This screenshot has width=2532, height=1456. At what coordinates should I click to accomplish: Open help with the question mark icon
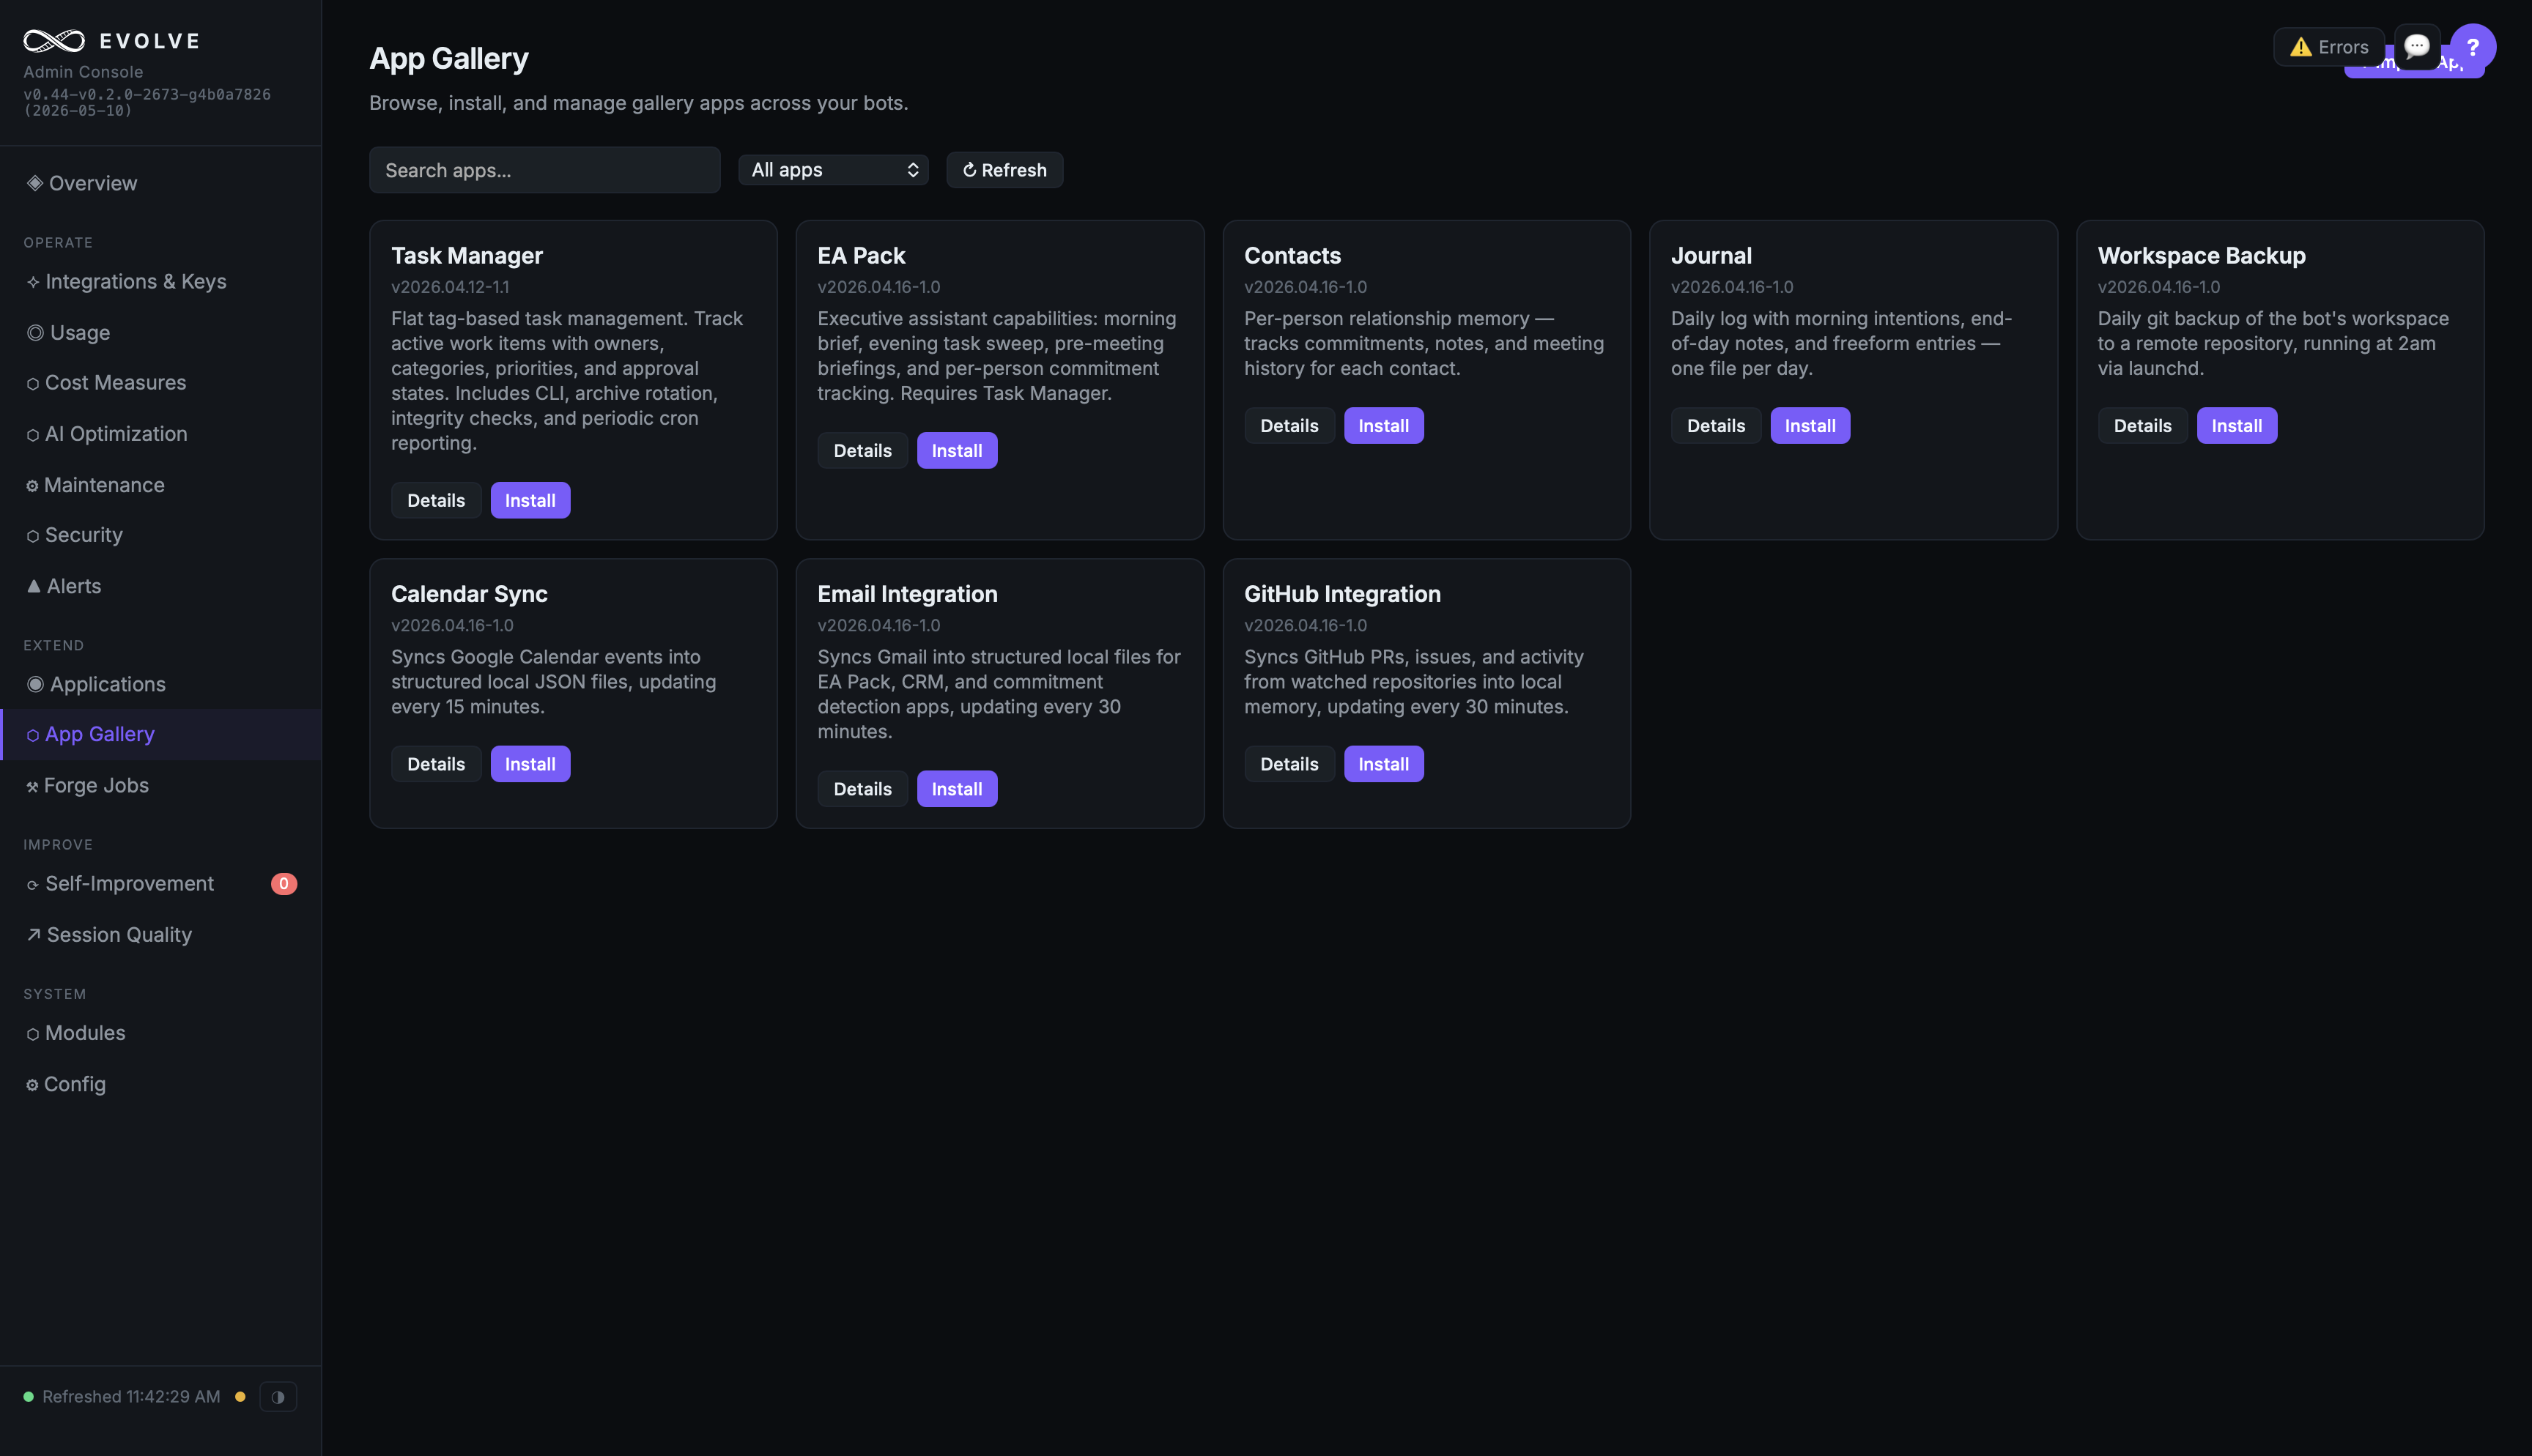(2472, 47)
